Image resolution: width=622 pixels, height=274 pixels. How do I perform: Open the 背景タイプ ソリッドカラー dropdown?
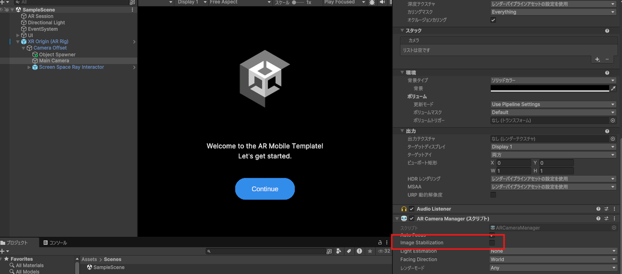(553, 81)
